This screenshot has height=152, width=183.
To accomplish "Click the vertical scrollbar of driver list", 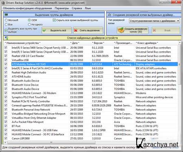I will click(x=180, y=64).
